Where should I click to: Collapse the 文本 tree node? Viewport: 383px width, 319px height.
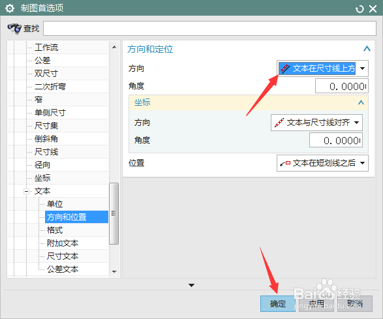[x=26, y=191]
